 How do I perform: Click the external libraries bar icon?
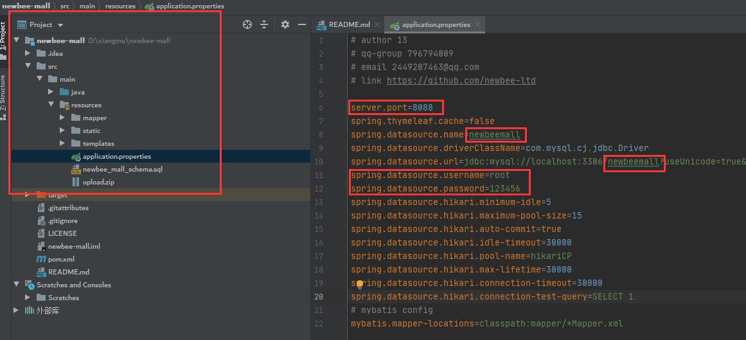(30, 310)
